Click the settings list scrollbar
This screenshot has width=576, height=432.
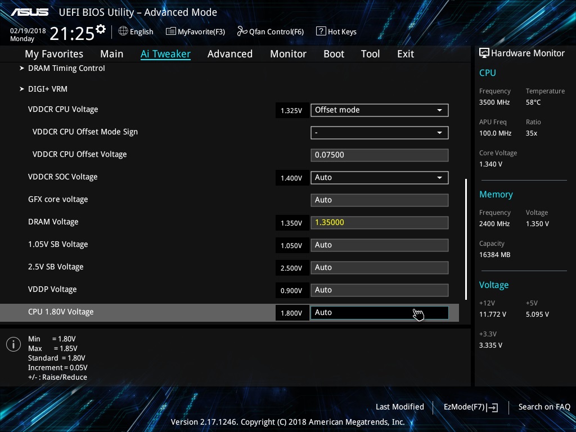pos(466,240)
